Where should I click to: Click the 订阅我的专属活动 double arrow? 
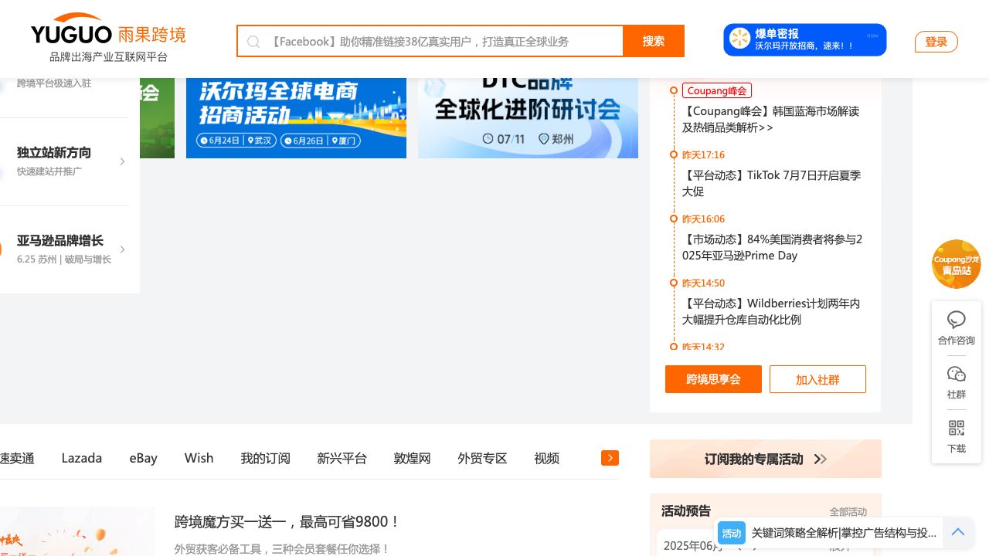click(x=821, y=459)
